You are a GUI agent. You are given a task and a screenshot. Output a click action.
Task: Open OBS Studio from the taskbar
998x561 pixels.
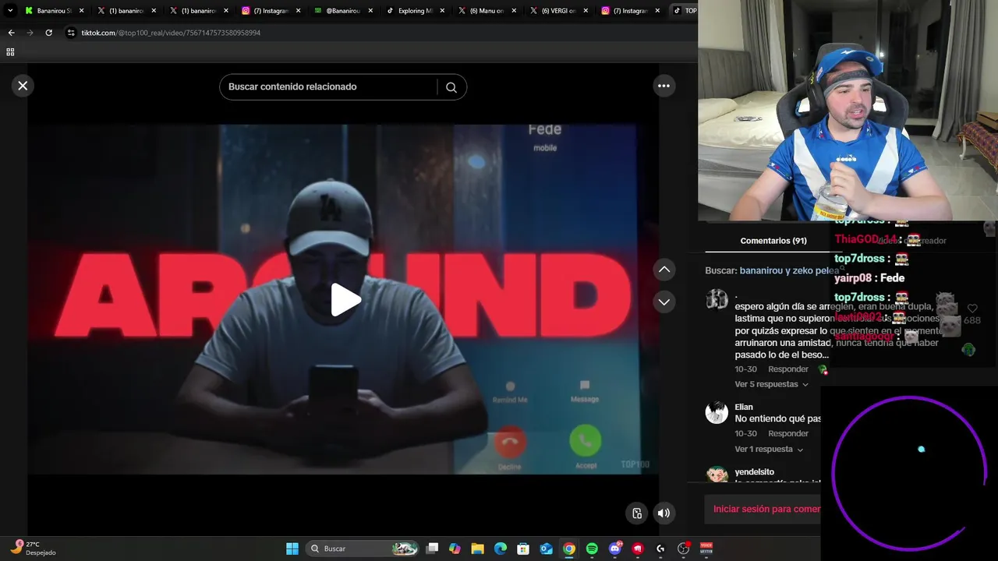(x=684, y=549)
